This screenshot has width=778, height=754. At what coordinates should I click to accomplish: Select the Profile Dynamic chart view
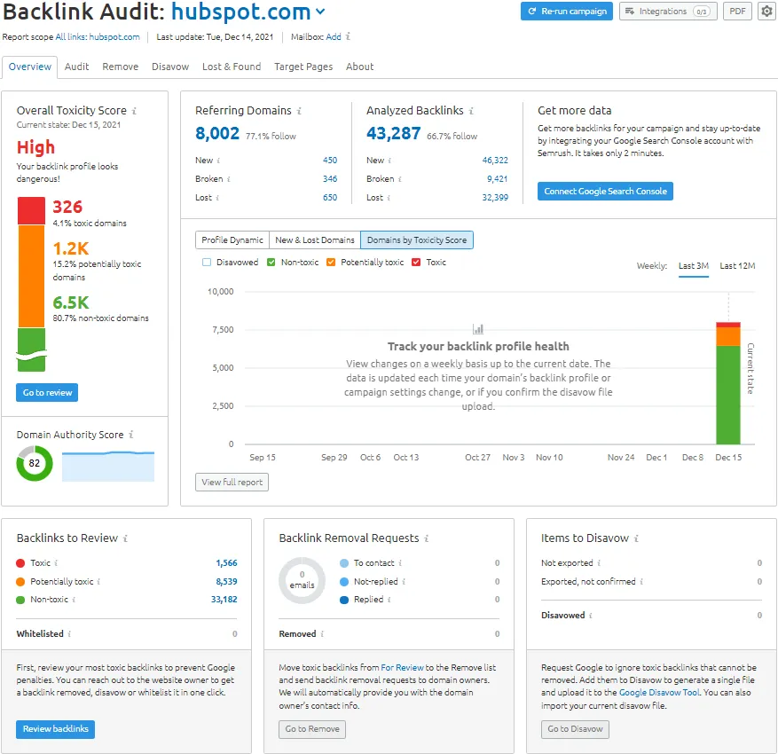point(232,240)
